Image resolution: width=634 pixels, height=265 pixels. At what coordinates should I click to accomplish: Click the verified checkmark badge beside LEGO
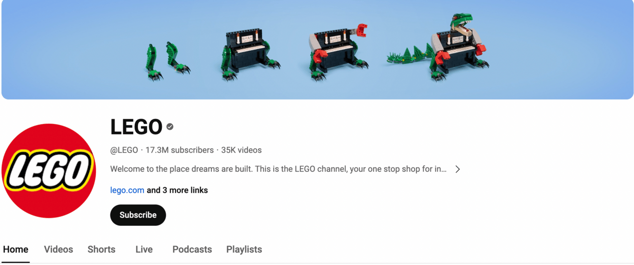(170, 127)
